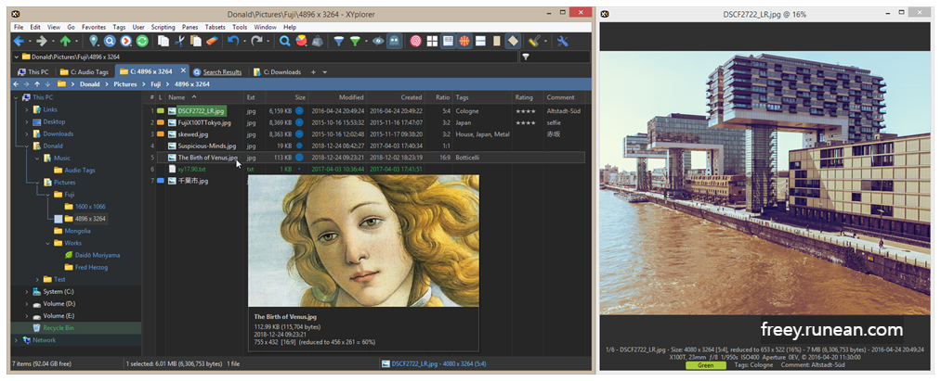Click green label of DSCF2722_LR.jpg row
Screen dimensions: 941x381
coord(160,111)
